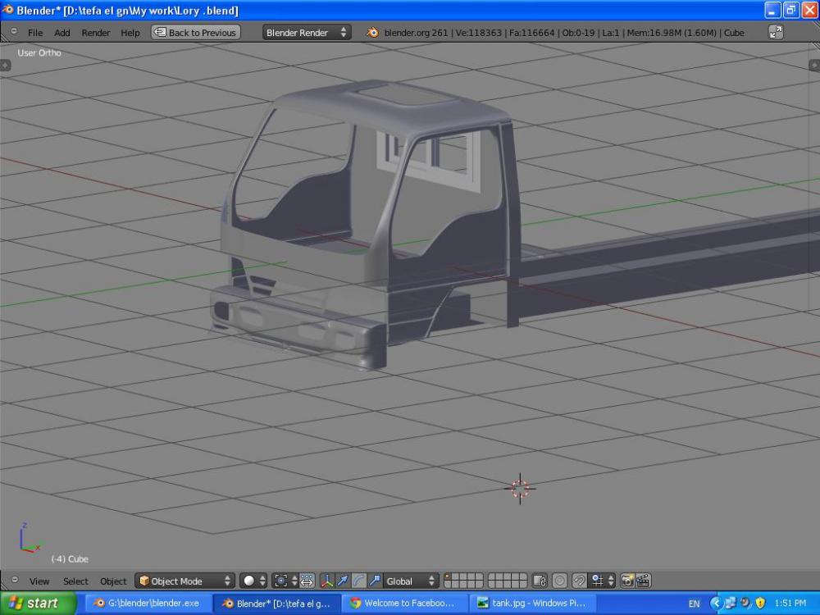
Task: Toggle manipulate center points icon
Action: [x=307, y=581]
